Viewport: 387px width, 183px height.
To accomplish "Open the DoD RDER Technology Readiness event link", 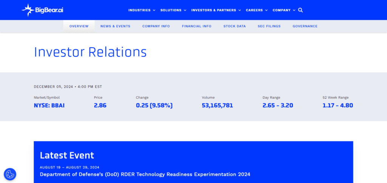I will (x=145, y=174).
